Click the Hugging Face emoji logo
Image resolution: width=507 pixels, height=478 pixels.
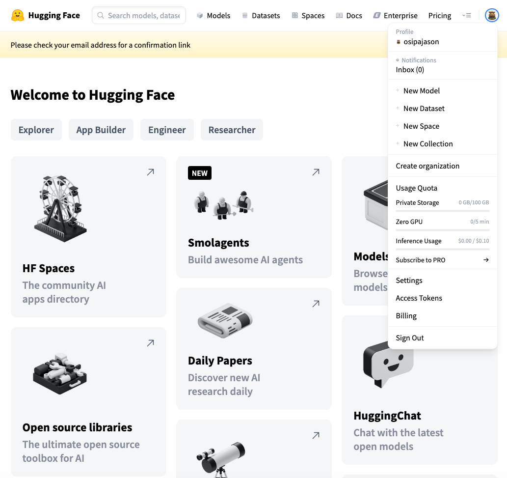point(18,15)
